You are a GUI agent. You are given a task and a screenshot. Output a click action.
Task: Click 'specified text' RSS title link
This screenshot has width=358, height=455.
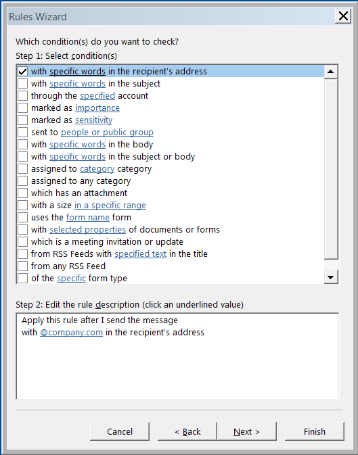[x=140, y=254]
